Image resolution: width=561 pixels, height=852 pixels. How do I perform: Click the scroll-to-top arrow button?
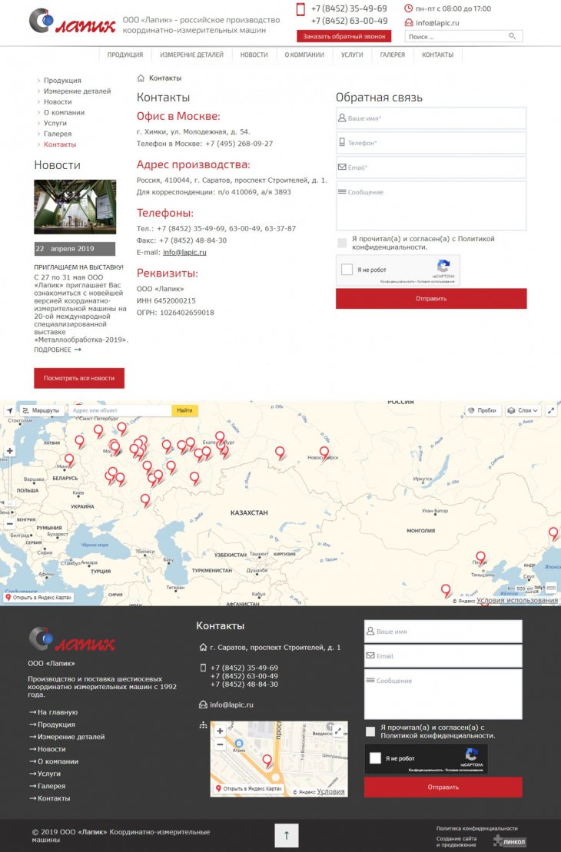coord(286,834)
